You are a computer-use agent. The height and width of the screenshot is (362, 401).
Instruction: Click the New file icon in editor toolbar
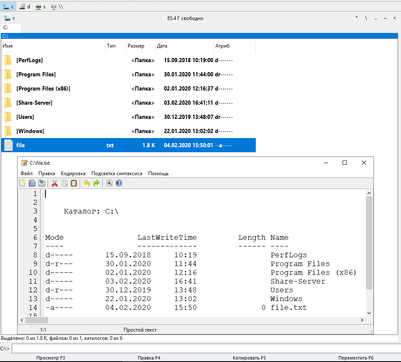coord(23,183)
